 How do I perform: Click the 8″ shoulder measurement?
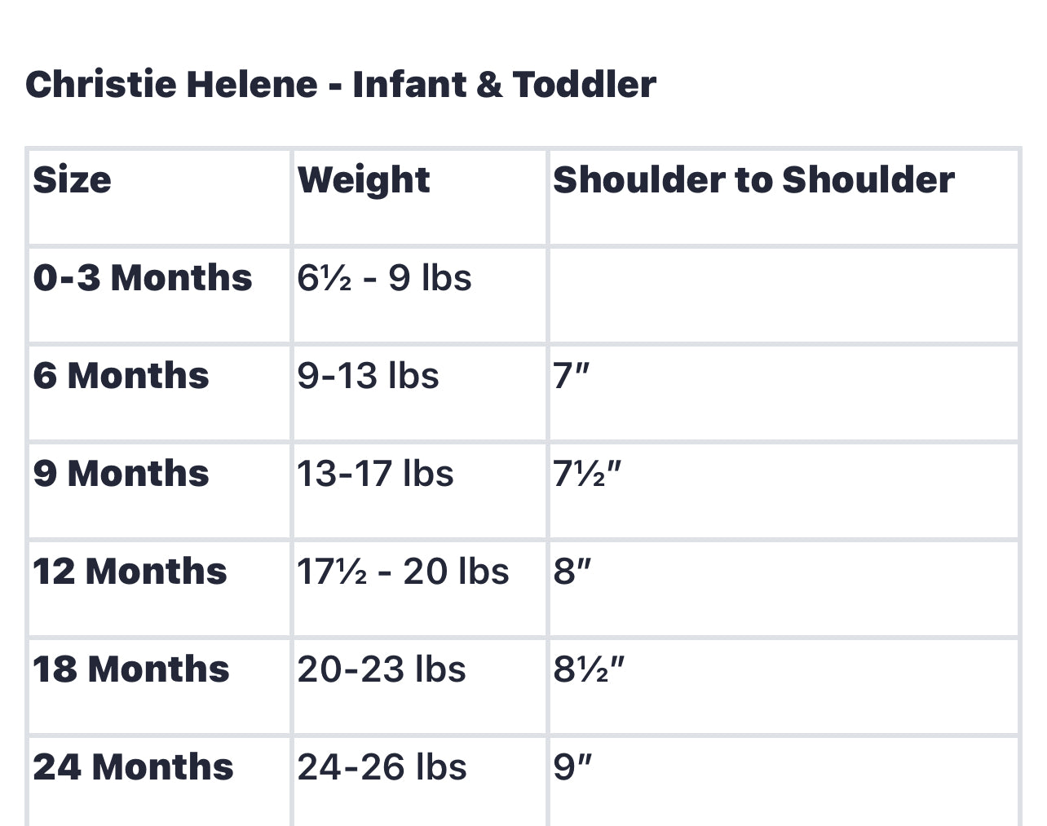(x=572, y=572)
